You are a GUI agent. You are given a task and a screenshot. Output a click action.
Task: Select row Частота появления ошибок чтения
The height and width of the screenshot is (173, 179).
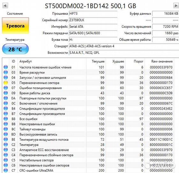click(88, 67)
